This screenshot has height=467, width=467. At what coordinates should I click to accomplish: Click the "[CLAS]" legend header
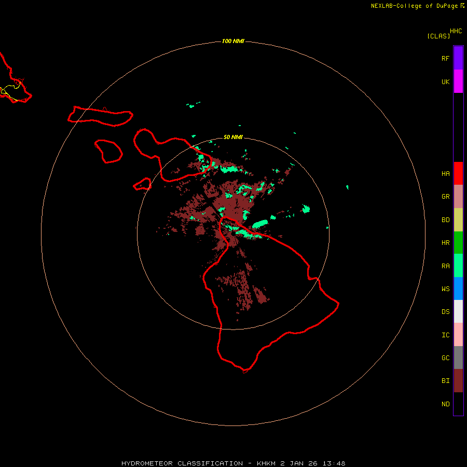coord(438,36)
